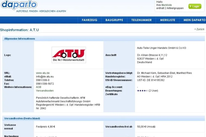Click the '50,00 € Umsatz' value for Vorkasse
The width and height of the screenshot is (206, 137).
146,127
